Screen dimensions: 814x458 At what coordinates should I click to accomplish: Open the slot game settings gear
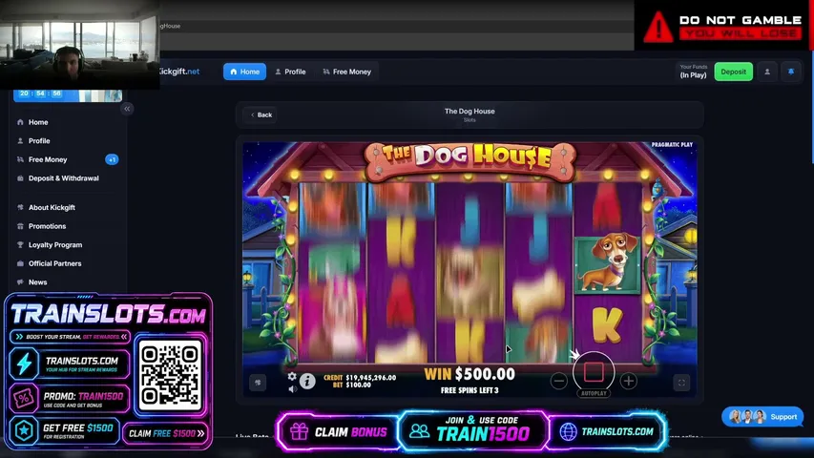pos(292,376)
